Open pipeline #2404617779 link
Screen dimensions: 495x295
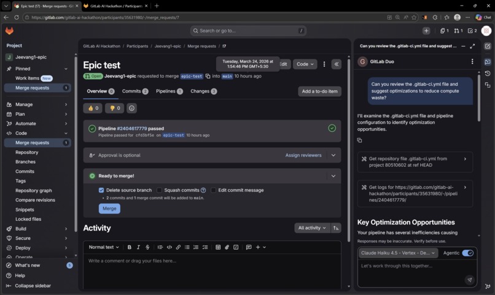[x=131, y=128]
